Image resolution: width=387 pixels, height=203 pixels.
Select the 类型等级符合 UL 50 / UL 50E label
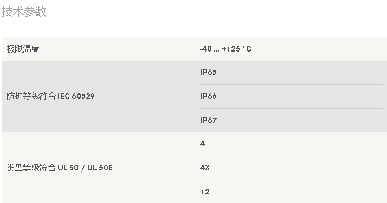point(60,168)
